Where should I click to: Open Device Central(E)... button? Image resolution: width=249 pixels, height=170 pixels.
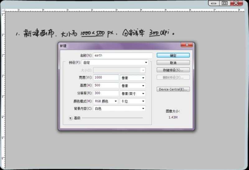click(173, 90)
